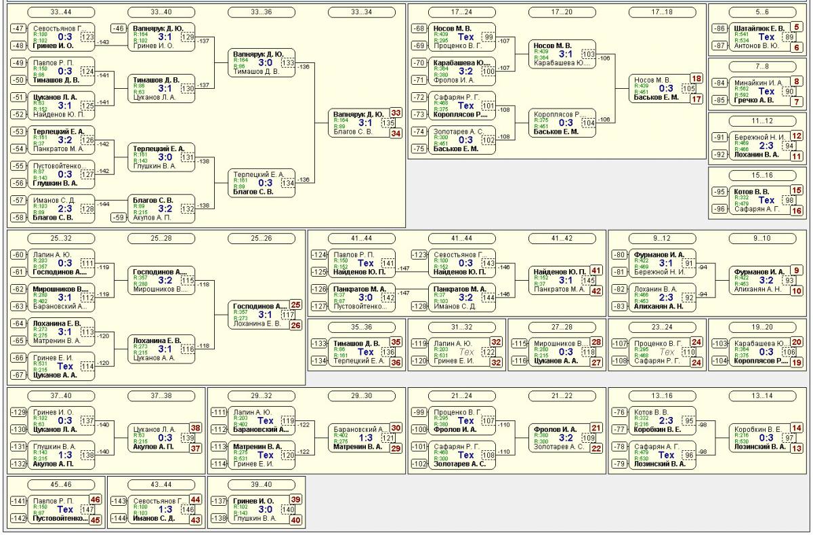The height and width of the screenshot is (535, 813).
Task: Select the 33...40 round header
Action: coord(161,12)
